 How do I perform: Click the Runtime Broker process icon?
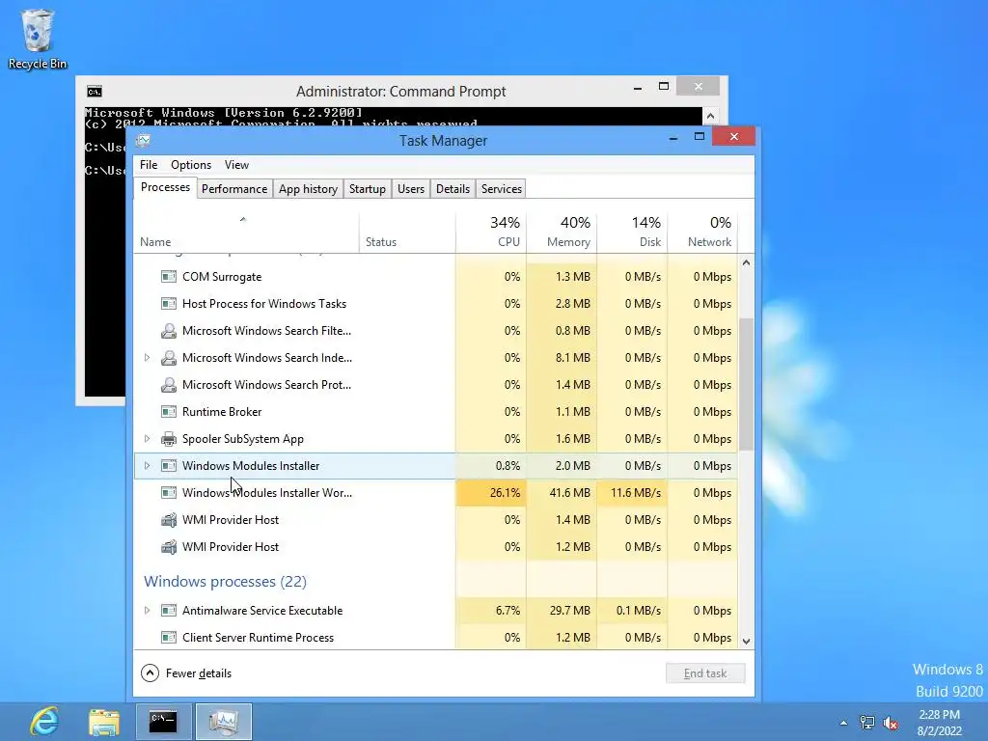click(x=168, y=412)
